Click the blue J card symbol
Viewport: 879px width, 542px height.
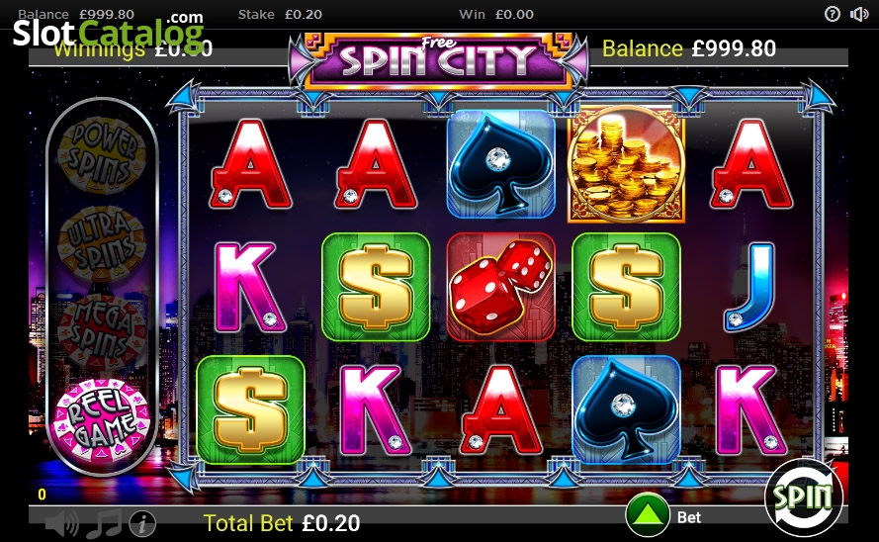point(750,287)
